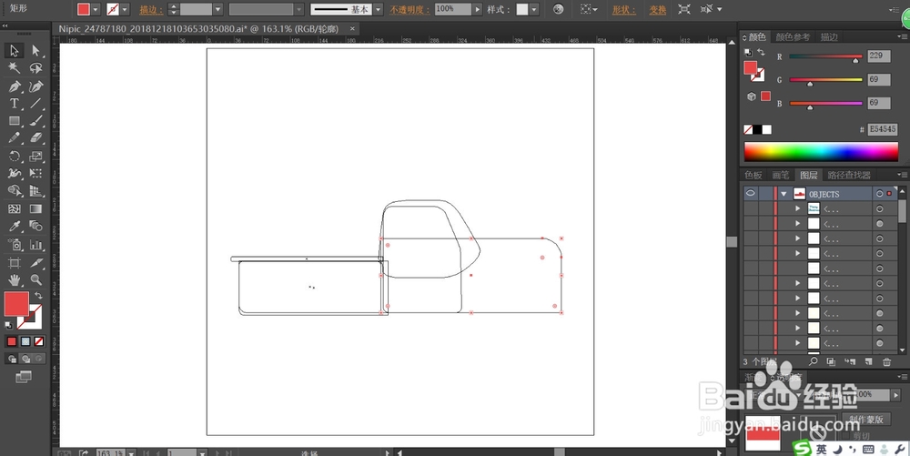Select the Pen tool
Image resolution: width=910 pixels, height=456 pixels.
tap(14, 86)
